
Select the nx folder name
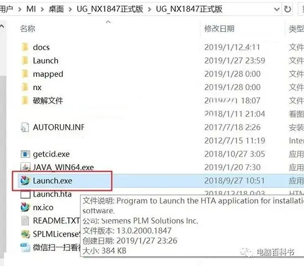point(37,88)
